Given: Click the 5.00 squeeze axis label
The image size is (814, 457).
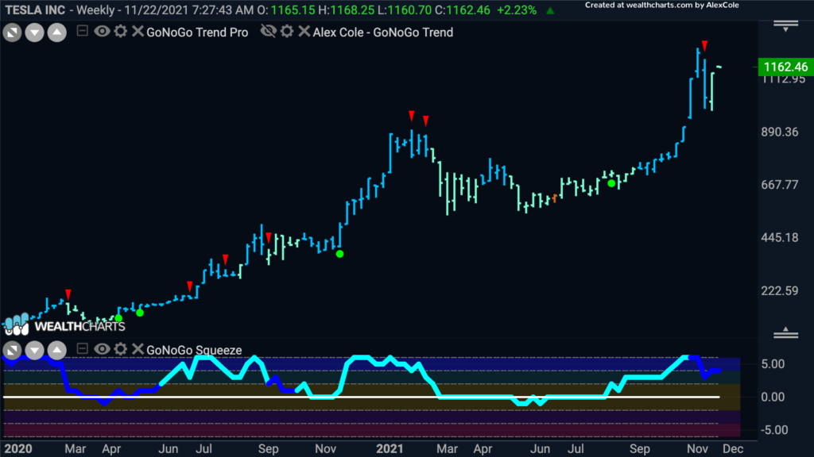Looking at the screenshot, I should (x=773, y=363).
